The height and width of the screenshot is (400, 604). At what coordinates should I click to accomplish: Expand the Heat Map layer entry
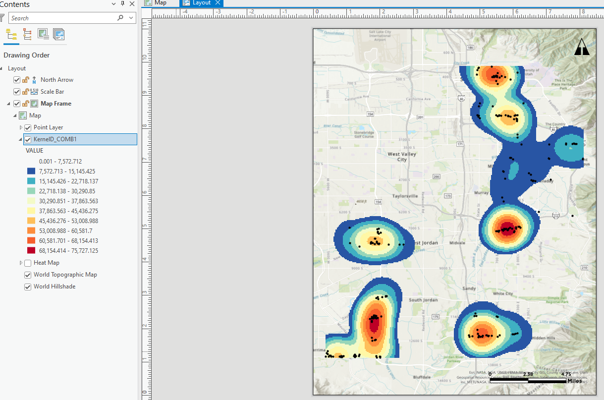[x=21, y=263]
